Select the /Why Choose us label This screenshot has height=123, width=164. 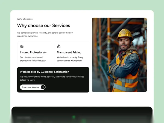click(25, 19)
